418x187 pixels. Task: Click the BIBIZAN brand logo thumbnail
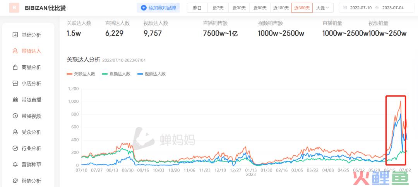(14, 8)
